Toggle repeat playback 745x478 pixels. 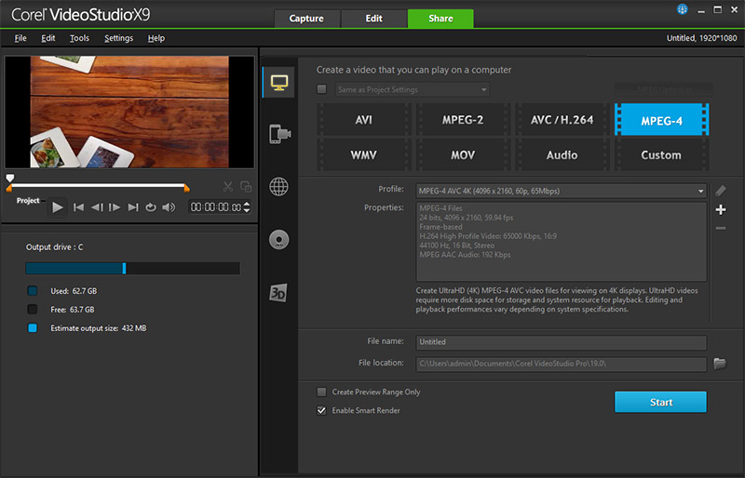(x=151, y=207)
